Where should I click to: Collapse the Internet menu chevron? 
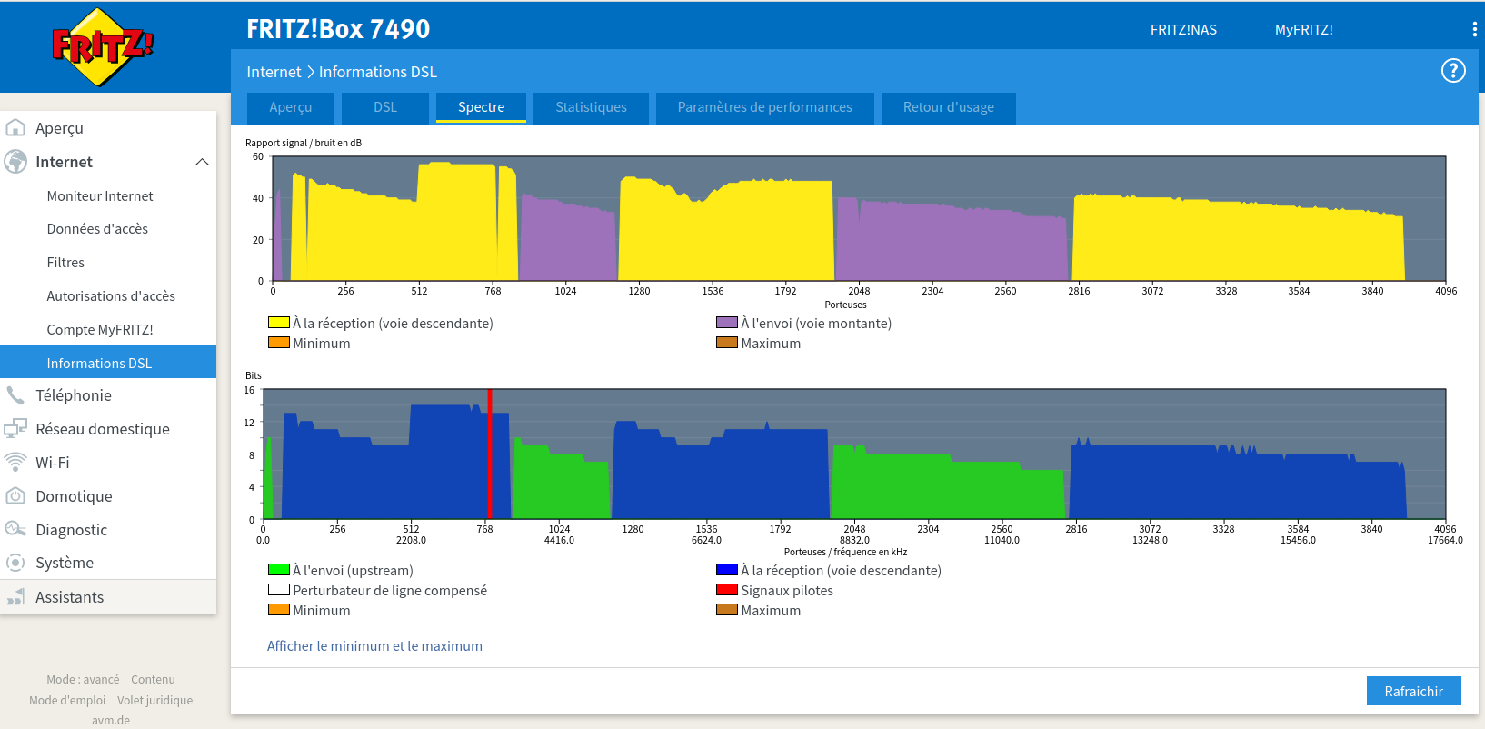point(202,162)
